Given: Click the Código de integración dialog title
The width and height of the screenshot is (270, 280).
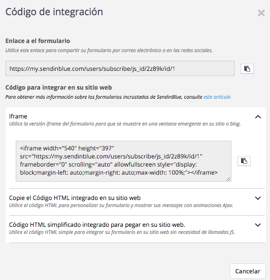Looking at the screenshot, I should pos(54,12).
